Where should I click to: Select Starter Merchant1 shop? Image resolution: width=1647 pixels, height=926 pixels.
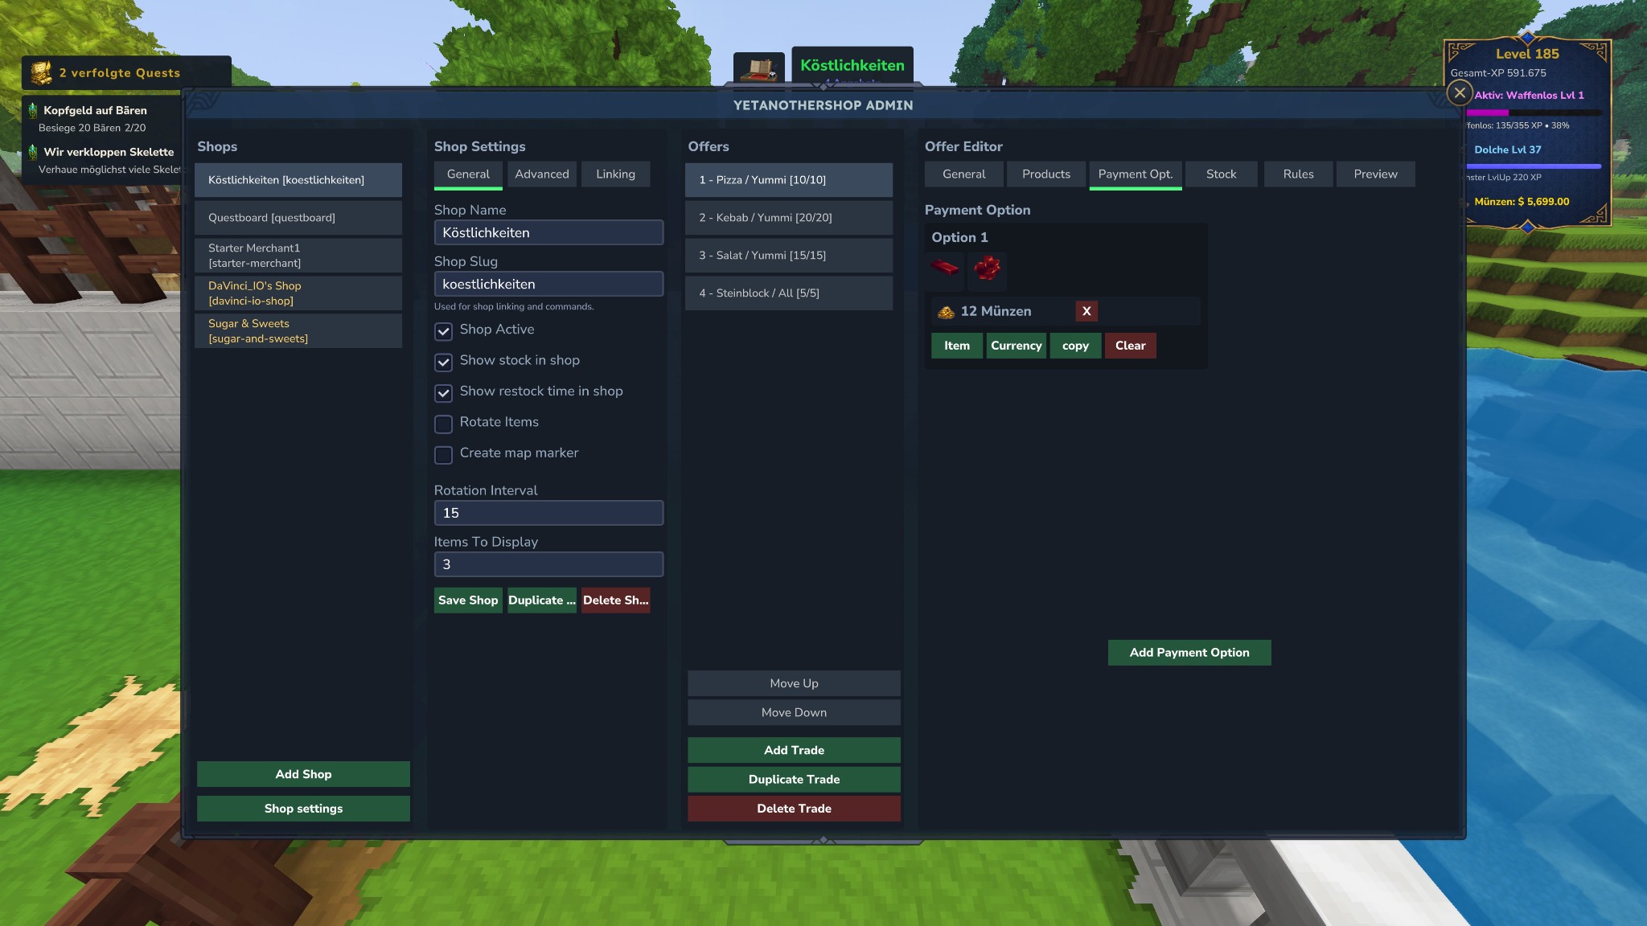(298, 256)
